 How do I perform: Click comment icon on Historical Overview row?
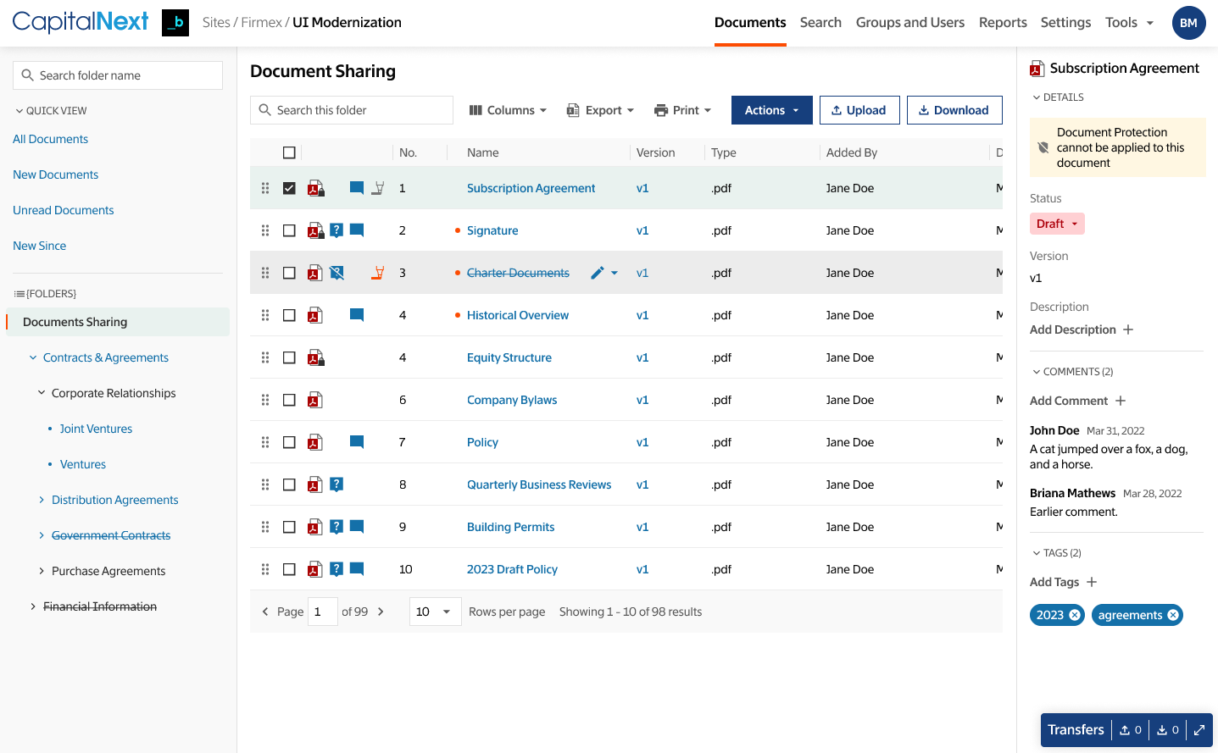(357, 315)
